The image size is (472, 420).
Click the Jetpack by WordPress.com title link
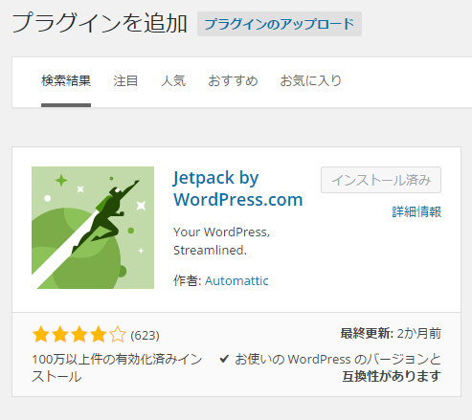pos(237,188)
